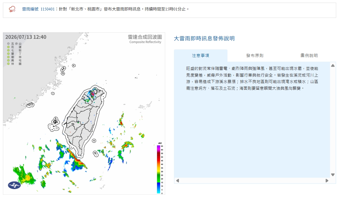Click the 南屯 radar station label
Viewport: 340px width, 197px height.
(x=16, y=61)
